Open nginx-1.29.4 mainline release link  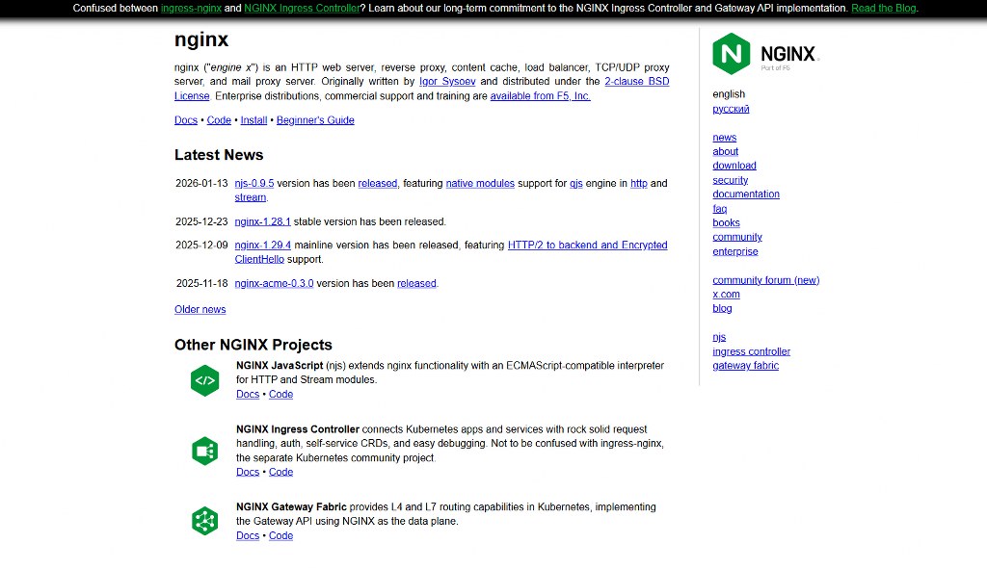tap(262, 245)
